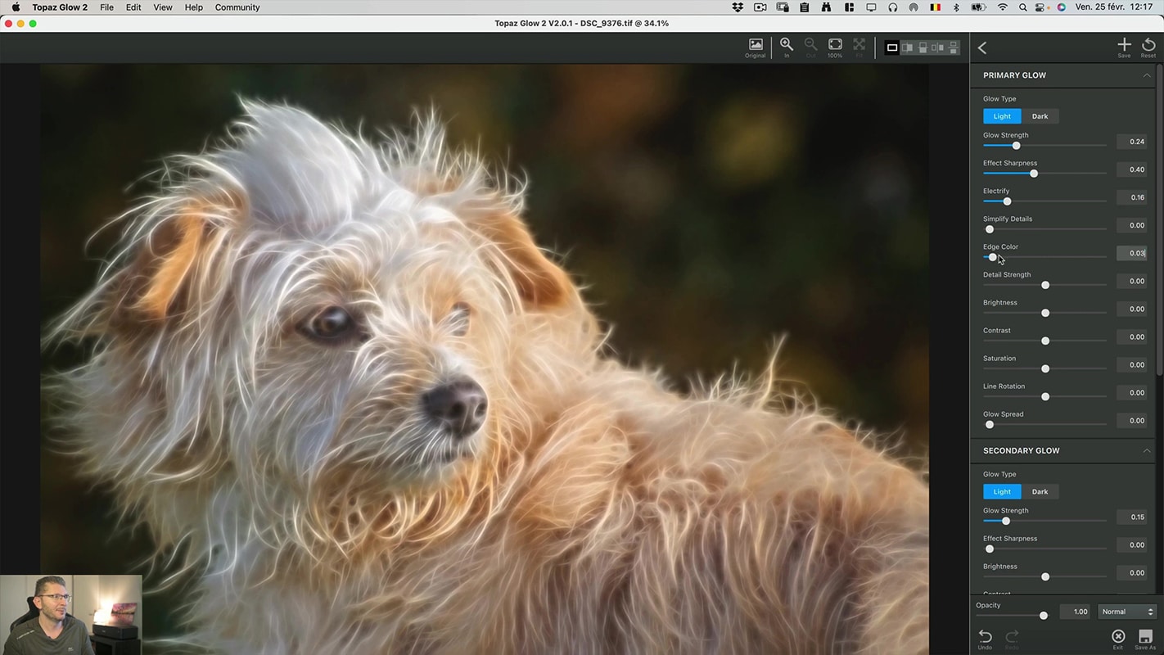Select the first split-view layout icon

pos(908,47)
